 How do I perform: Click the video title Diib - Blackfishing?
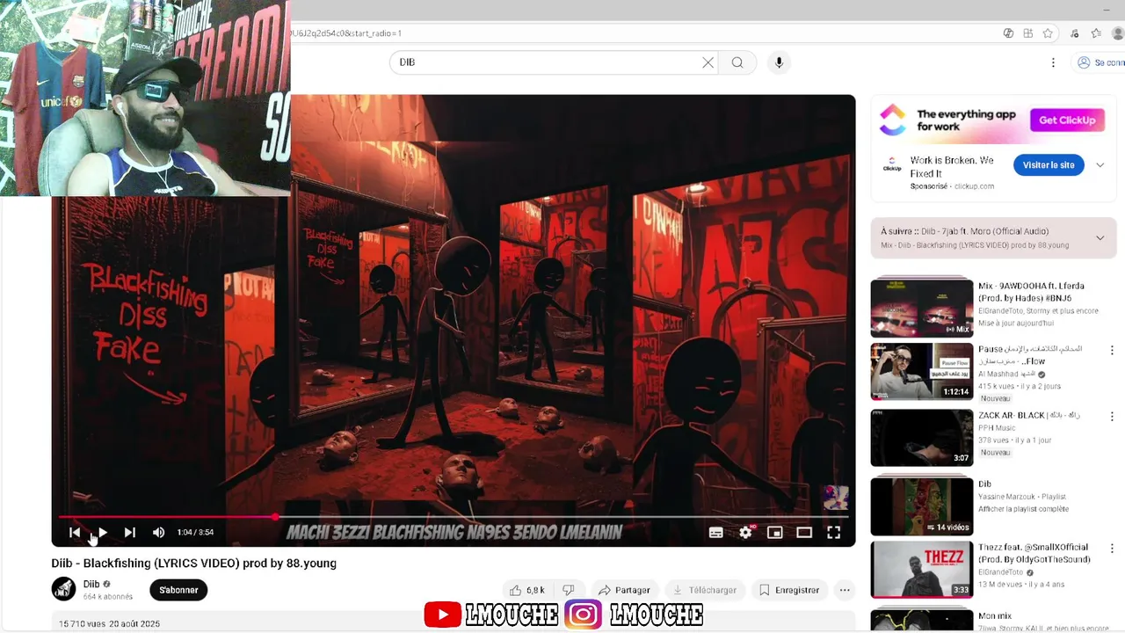pos(193,564)
